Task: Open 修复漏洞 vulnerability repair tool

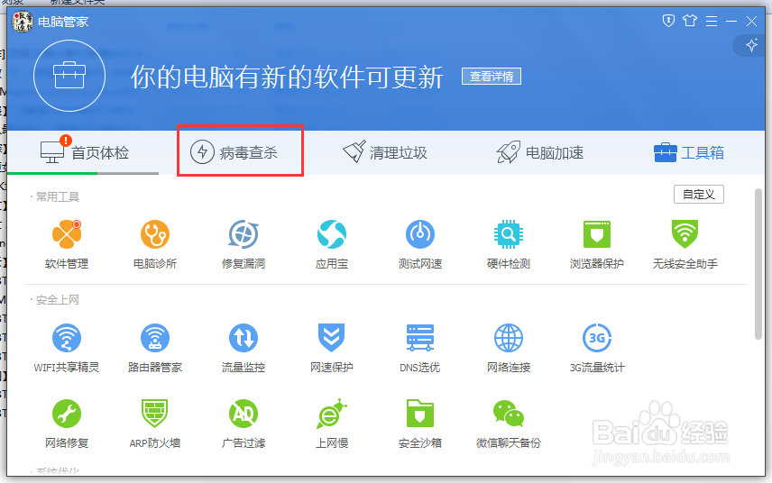Action: click(x=244, y=244)
